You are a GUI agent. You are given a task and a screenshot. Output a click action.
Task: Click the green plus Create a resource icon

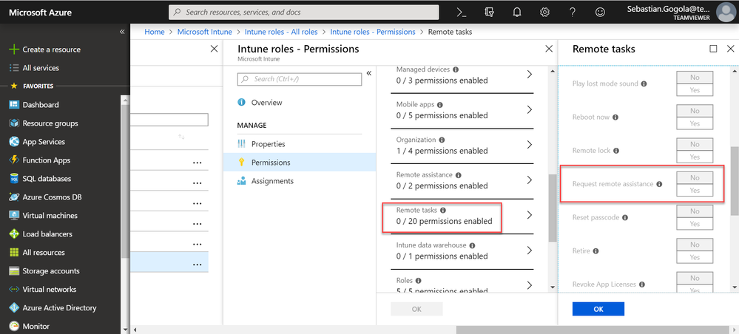[13, 50]
